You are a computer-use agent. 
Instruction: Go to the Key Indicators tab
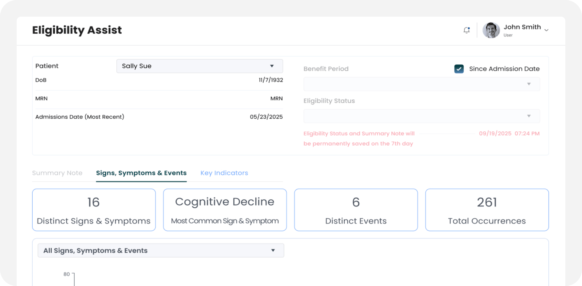point(224,173)
